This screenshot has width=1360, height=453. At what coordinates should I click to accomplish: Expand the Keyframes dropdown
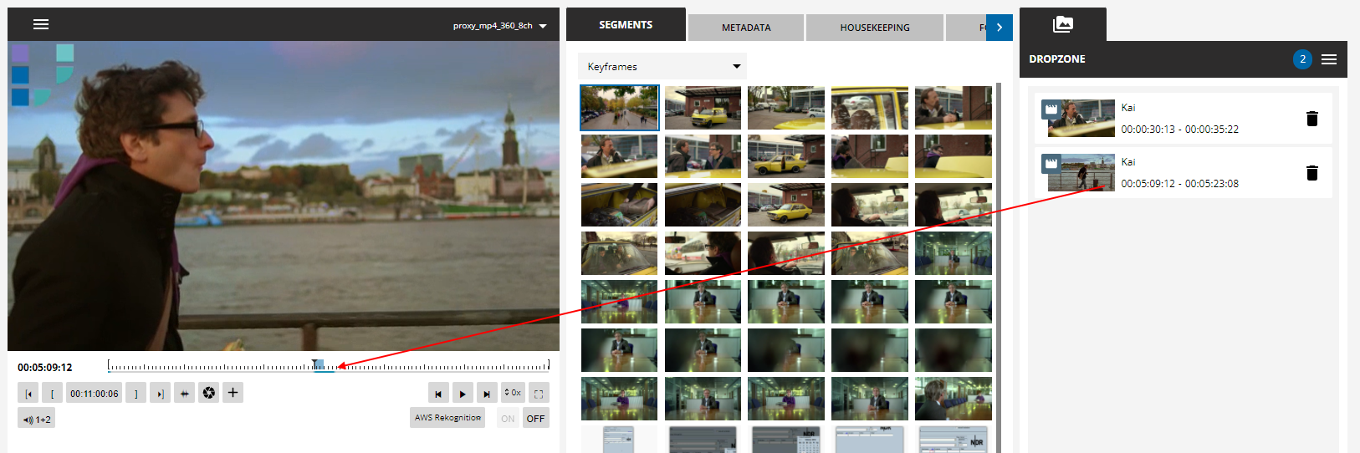[x=662, y=66]
